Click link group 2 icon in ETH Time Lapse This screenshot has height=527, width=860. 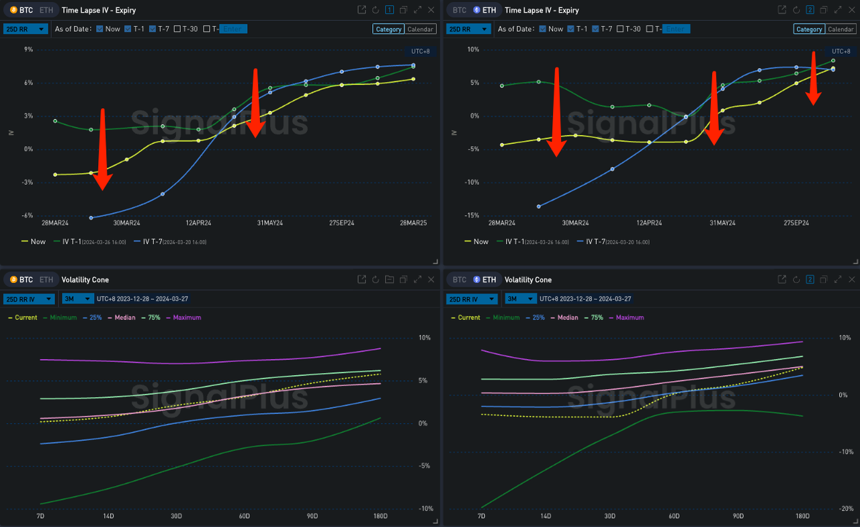pyautogui.click(x=810, y=10)
